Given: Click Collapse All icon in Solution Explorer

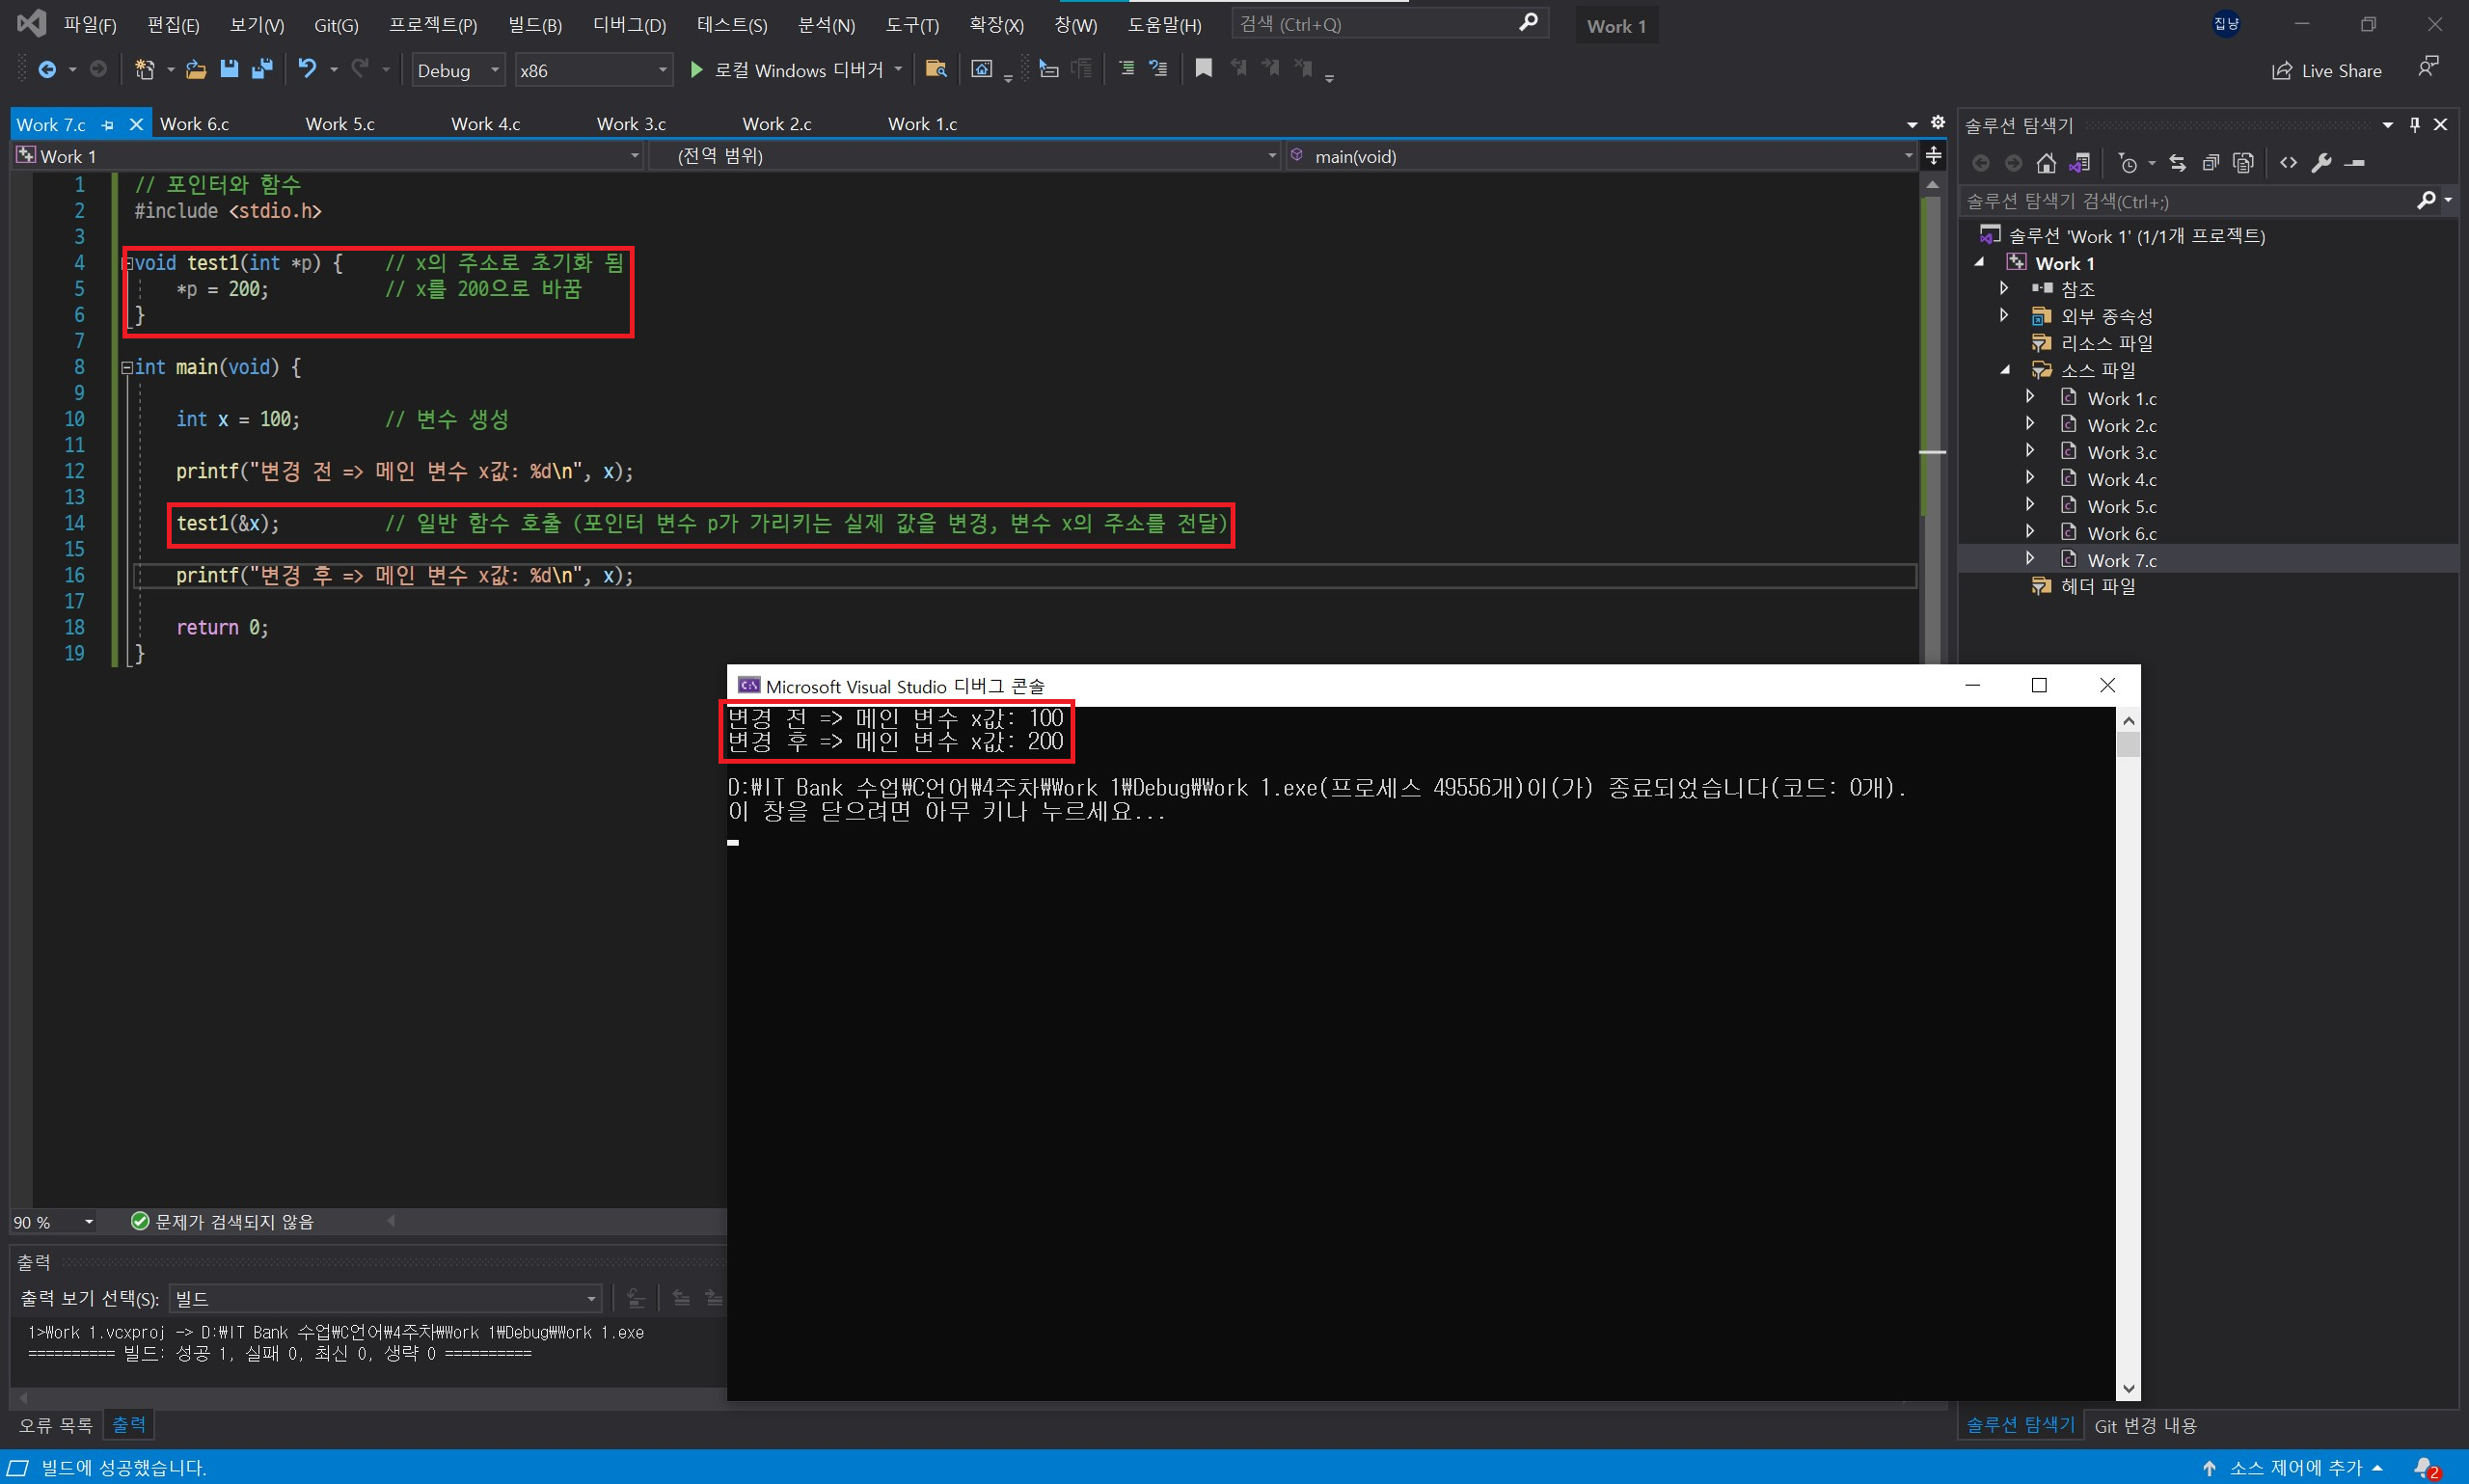Looking at the screenshot, I should pyautogui.click(x=2210, y=163).
